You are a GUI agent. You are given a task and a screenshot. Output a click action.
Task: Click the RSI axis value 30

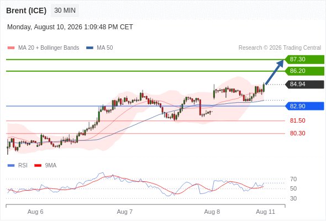(293, 198)
